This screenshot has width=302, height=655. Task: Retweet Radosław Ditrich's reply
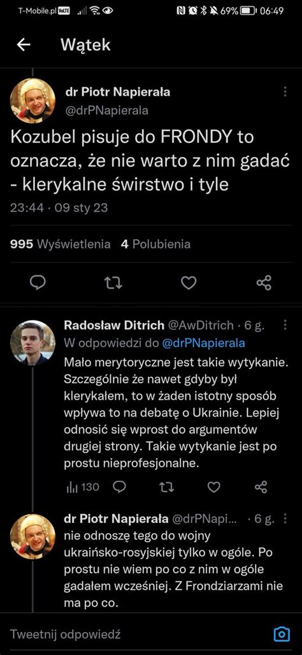click(x=167, y=486)
